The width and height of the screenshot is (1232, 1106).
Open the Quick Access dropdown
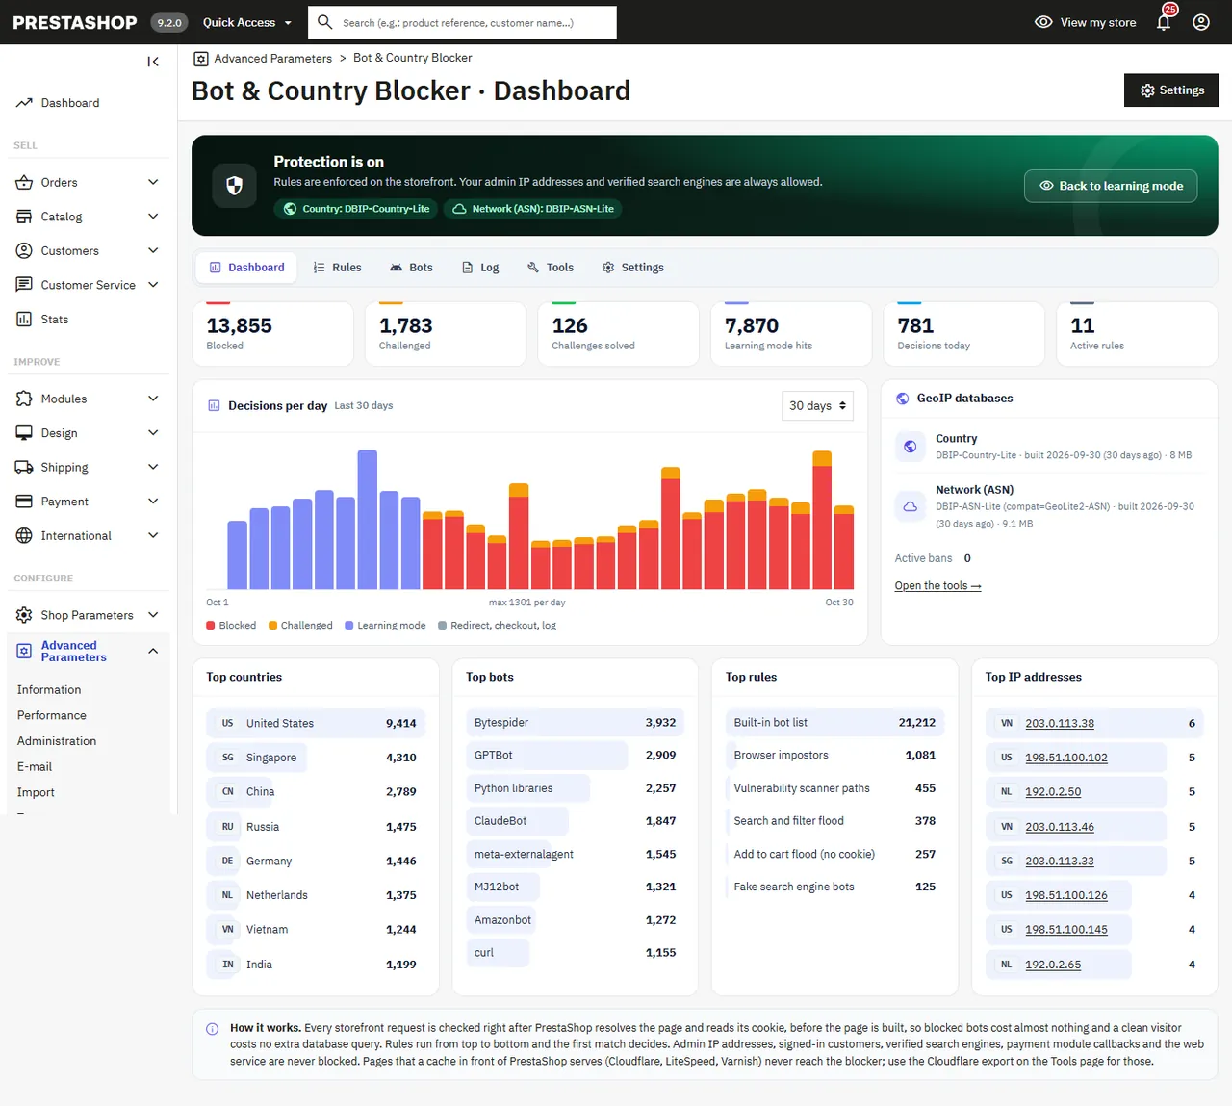click(247, 22)
